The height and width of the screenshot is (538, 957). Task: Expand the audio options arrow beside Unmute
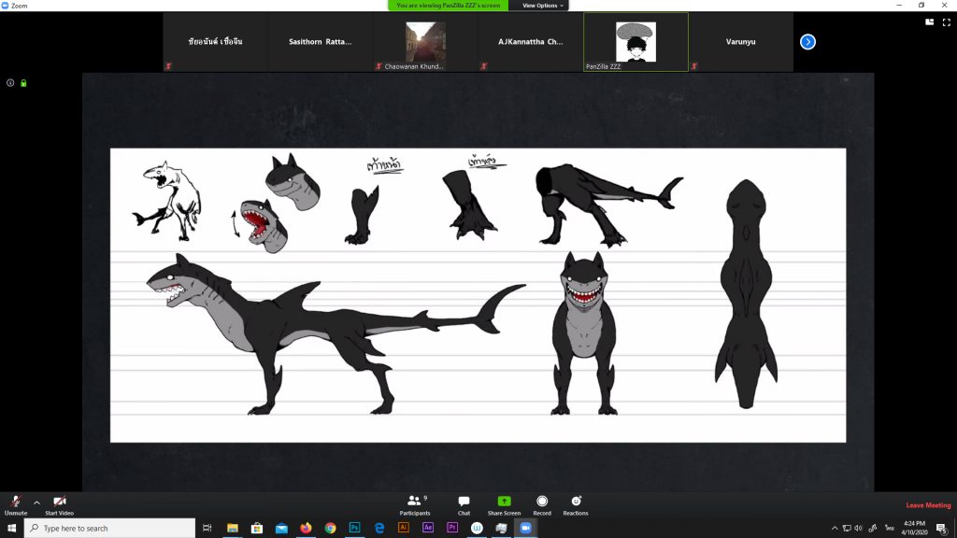(x=36, y=503)
